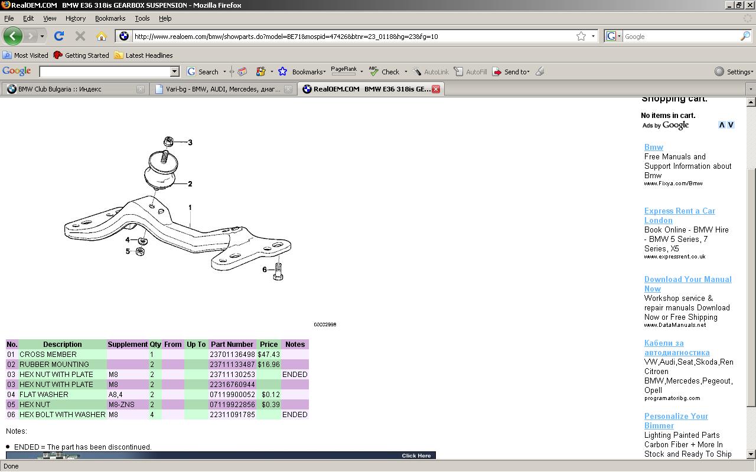Click the Google Toolbar search text field
The height and width of the screenshot is (472, 756).
pos(105,71)
